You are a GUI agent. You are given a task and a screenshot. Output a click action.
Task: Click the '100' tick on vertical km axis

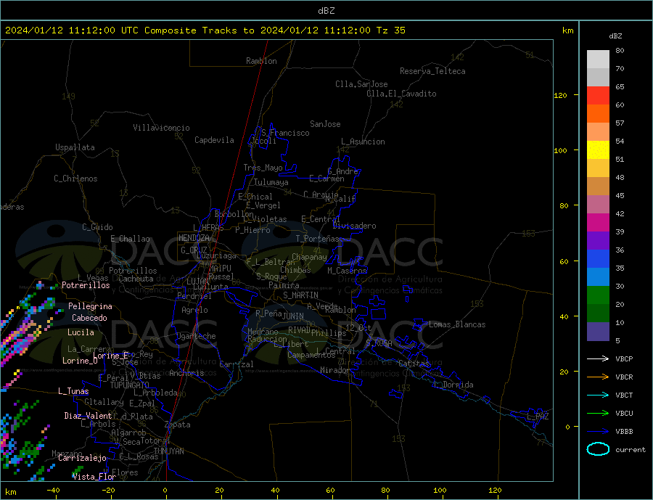pos(561,150)
